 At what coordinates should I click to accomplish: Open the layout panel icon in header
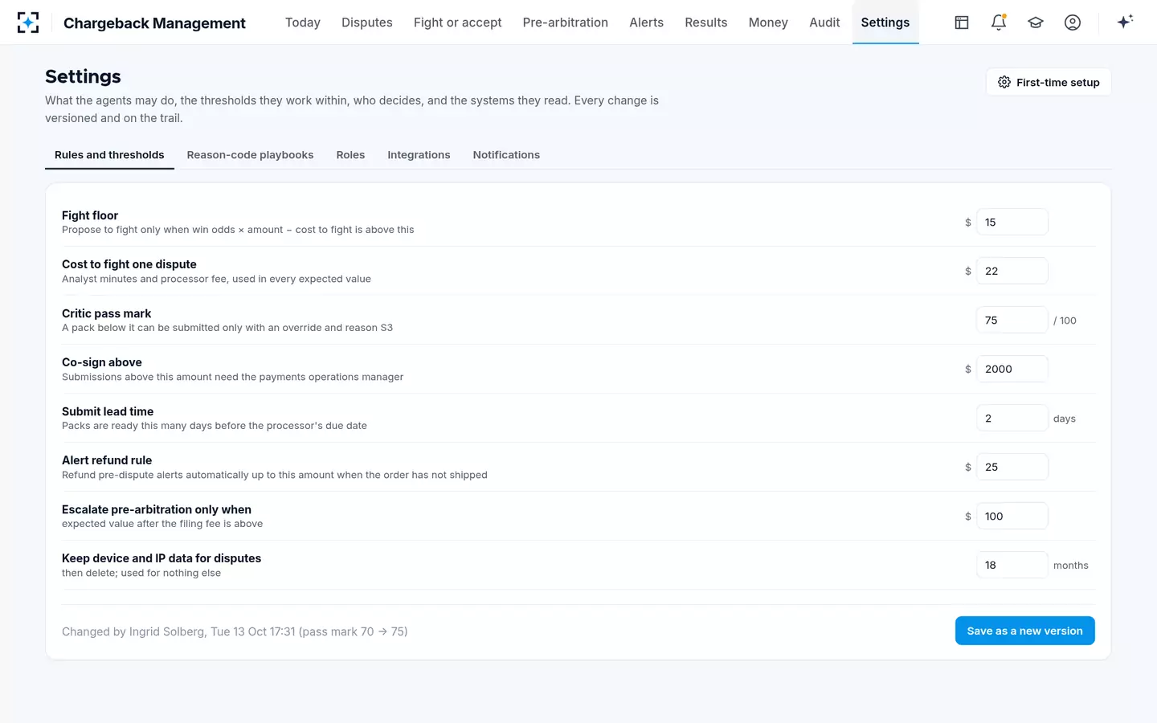click(x=962, y=22)
